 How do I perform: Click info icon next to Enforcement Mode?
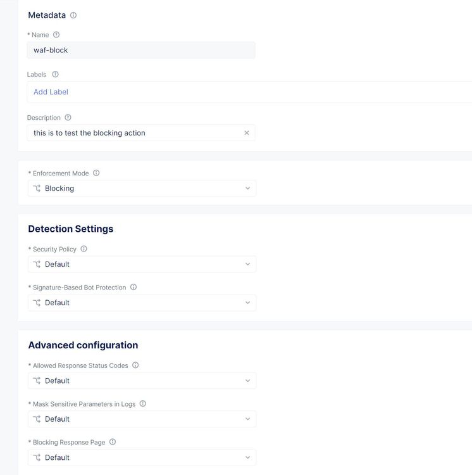[x=96, y=173]
